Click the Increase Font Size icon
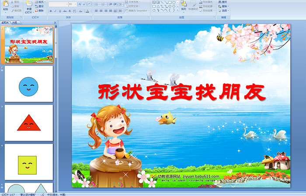 [x=80, y=4]
